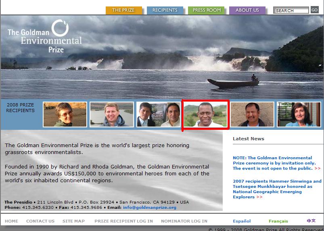Viewport: 324px width, 231px height.
Task: Select the highlighted recipient in white shirt
Action: tap(205, 114)
